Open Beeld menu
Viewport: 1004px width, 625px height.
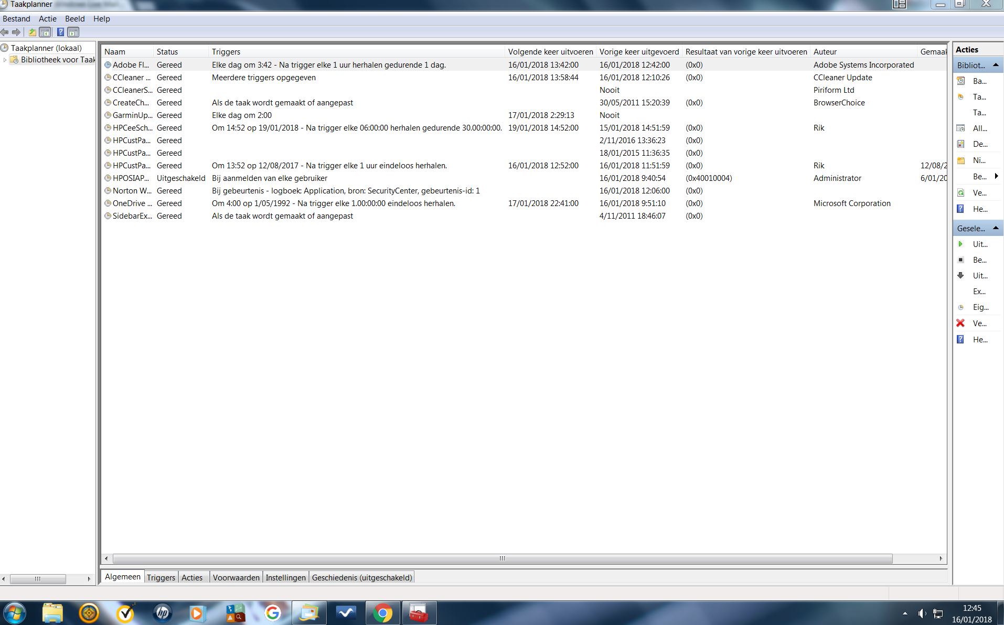[x=75, y=19]
